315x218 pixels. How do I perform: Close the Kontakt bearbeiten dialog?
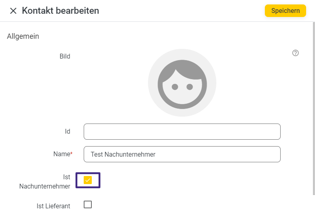13,11
